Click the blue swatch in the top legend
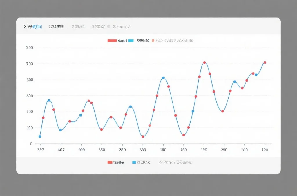Image resolution: width=297 pixels, height=196 pixels. (131, 41)
